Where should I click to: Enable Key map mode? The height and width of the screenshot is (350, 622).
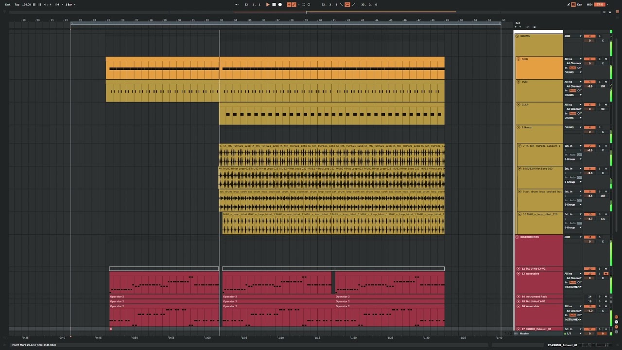tap(579, 4)
